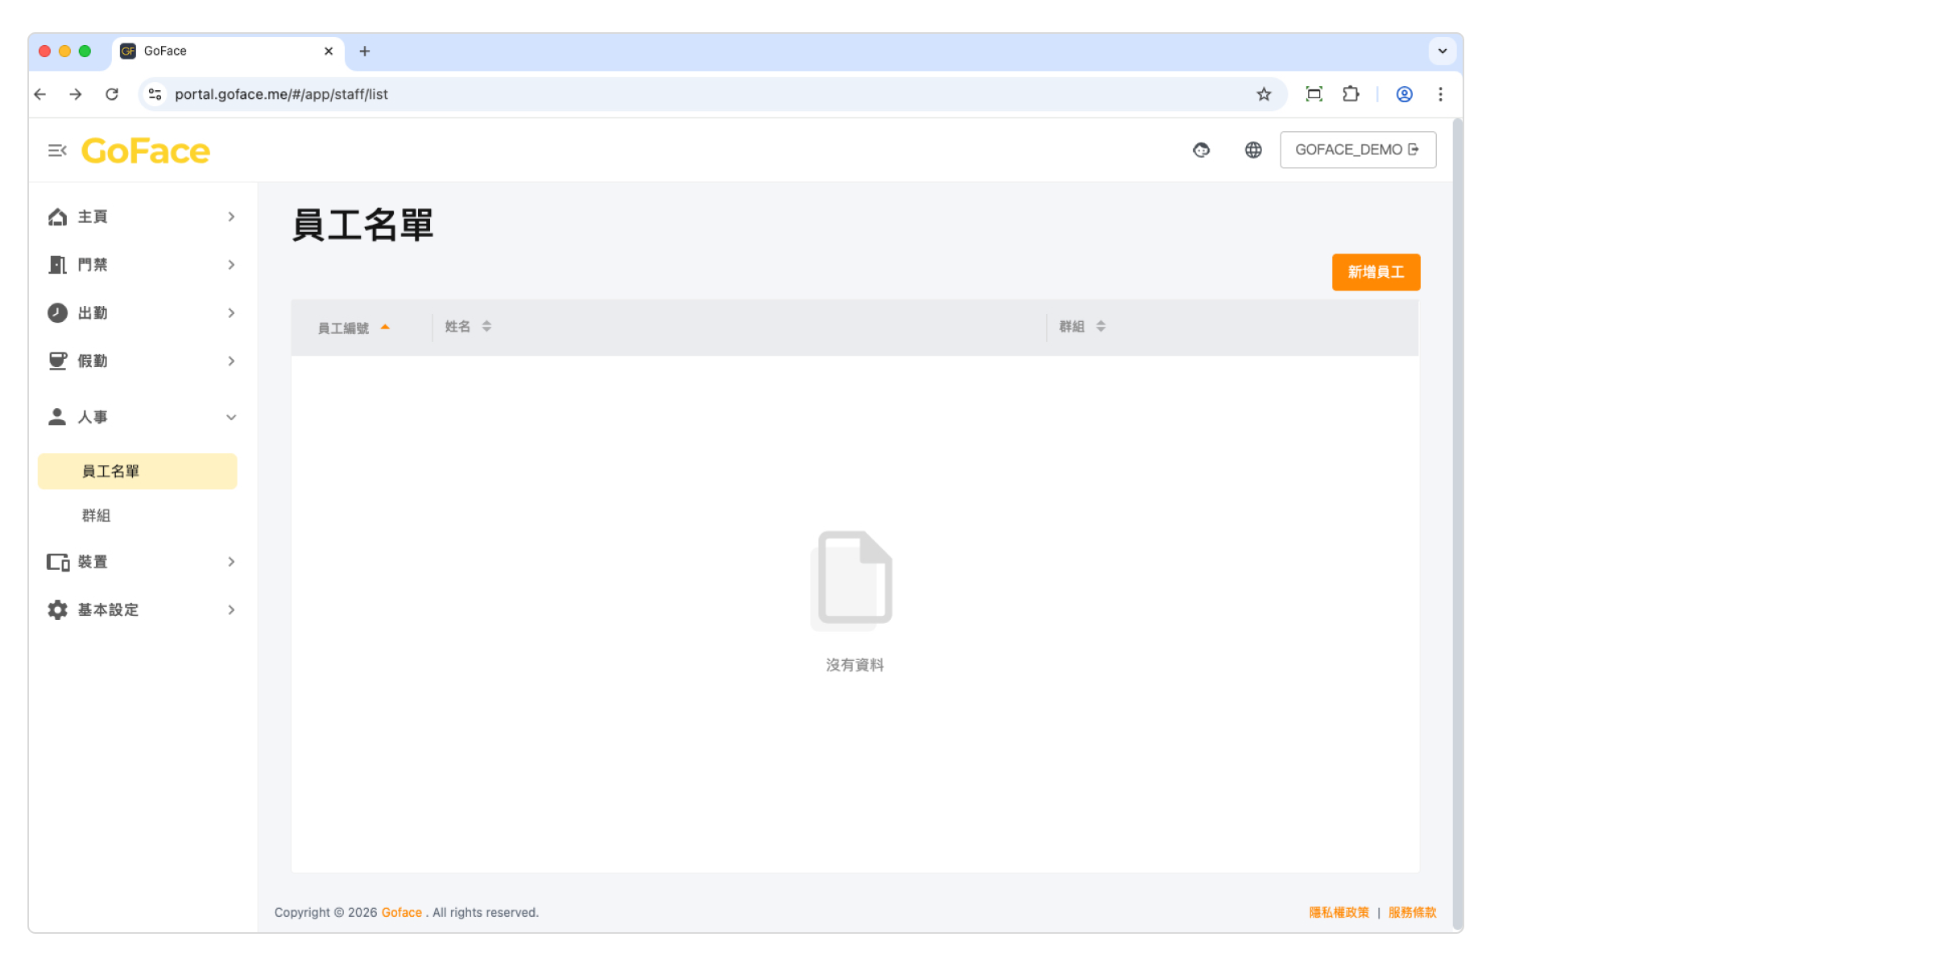Click the 門禁 door icon in the sidebar
Screen dimensions: 1933x966
pos(57,265)
